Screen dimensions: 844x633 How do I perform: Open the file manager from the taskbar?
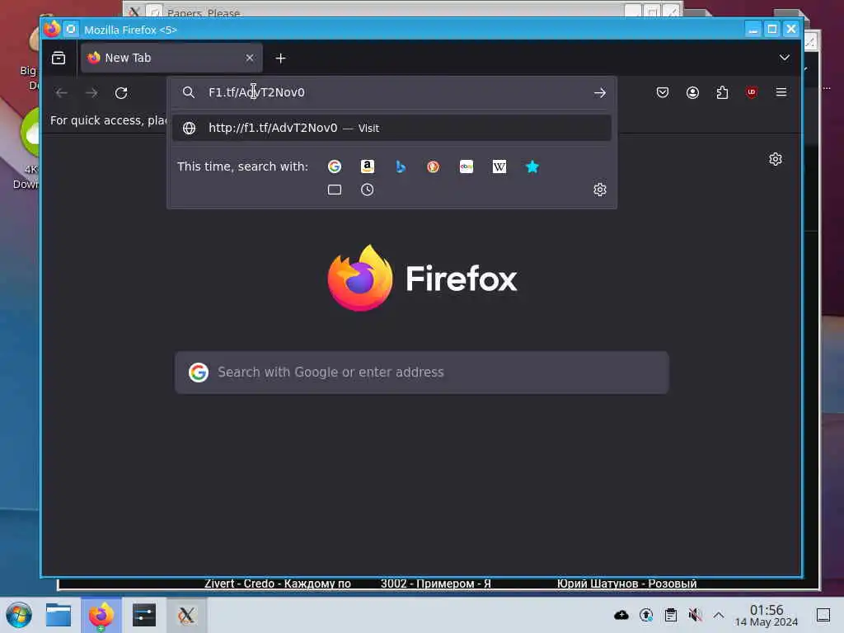(59, 615)
